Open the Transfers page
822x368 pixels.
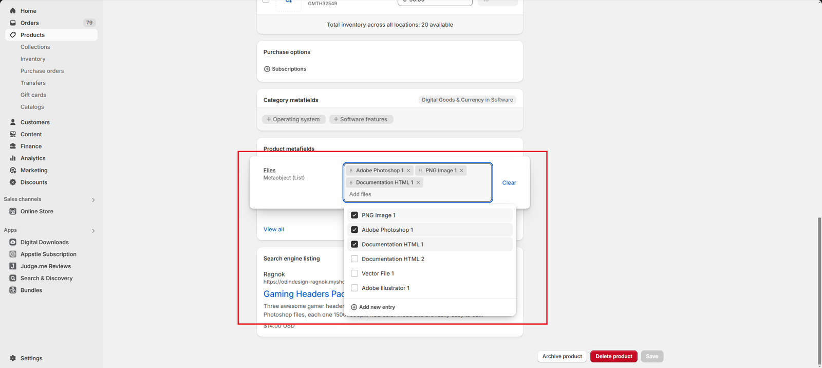click(x=33, y=83)
